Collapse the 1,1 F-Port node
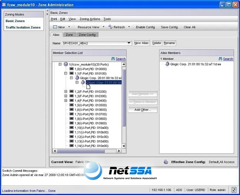The image size is (240, 195). [66, 73]
